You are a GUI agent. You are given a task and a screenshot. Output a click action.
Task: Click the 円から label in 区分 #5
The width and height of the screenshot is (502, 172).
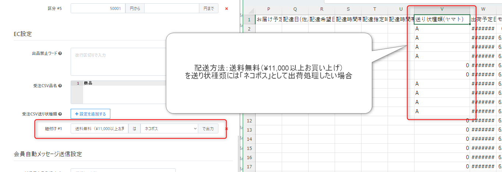click(135, 8)
